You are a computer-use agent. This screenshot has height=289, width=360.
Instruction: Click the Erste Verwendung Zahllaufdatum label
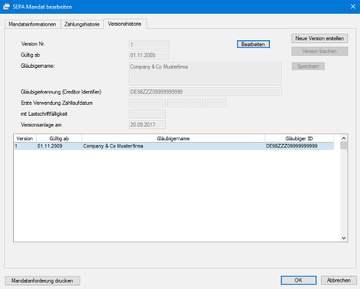point(57,103)
